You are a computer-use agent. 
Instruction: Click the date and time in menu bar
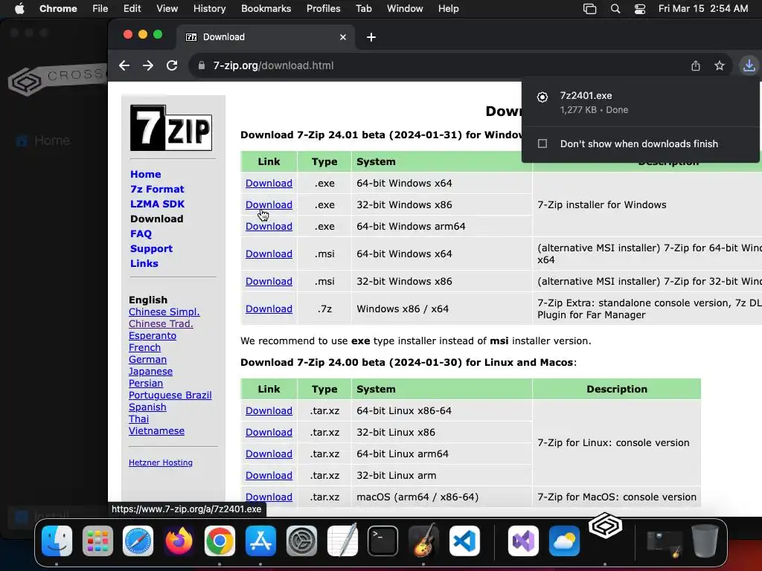[x=702, y=9]
